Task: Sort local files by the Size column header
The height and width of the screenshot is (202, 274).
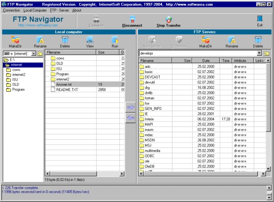Action: pos(107,52)
